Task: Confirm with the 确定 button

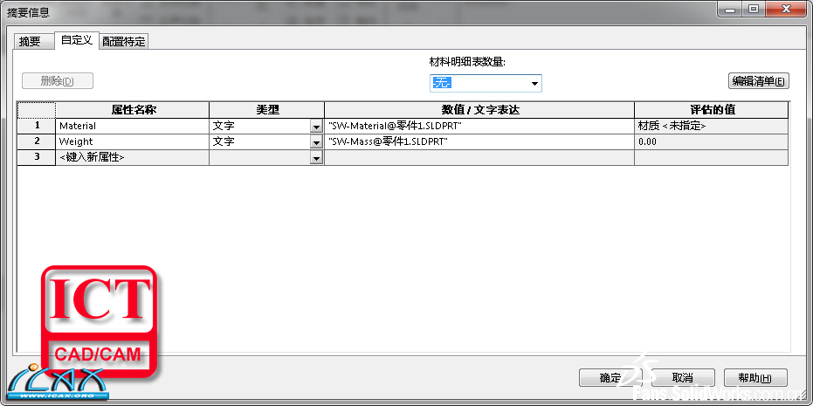Action: pyautogui.click(x=610, y=377)
